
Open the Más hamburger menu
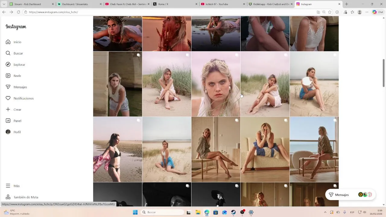8,186
